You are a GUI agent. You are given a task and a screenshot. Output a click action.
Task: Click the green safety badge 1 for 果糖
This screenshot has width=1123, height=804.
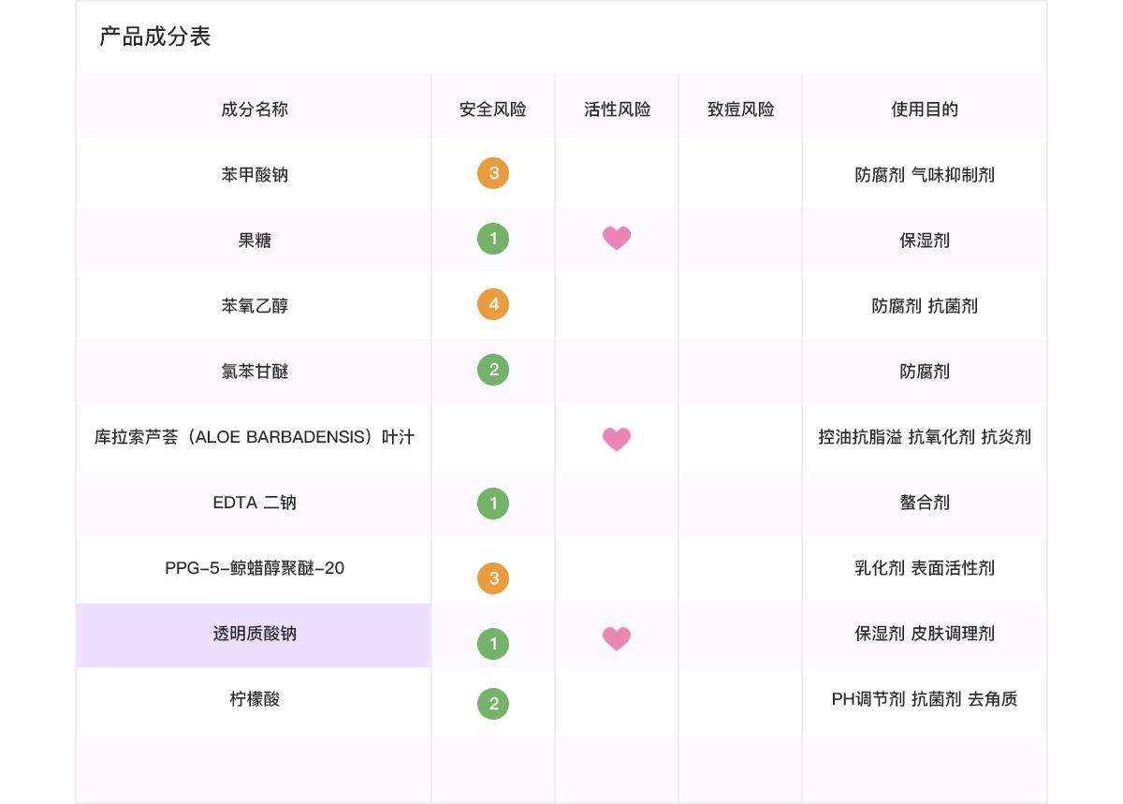pyautogui.click(x=493, y=239)
